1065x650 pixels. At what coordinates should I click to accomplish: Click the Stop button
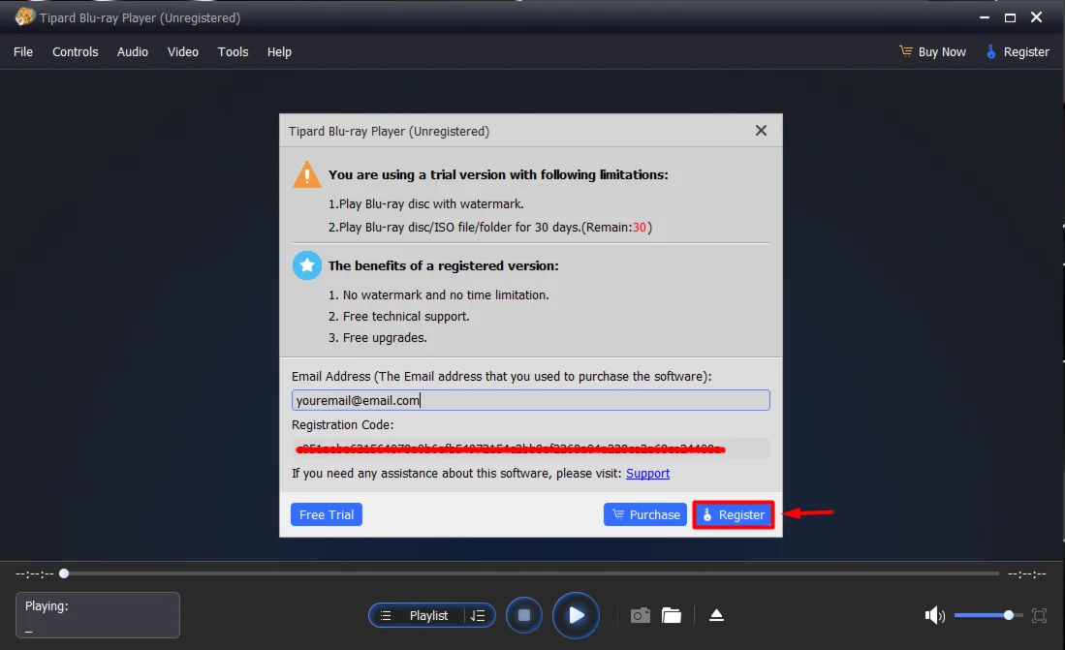click(523, 615)
